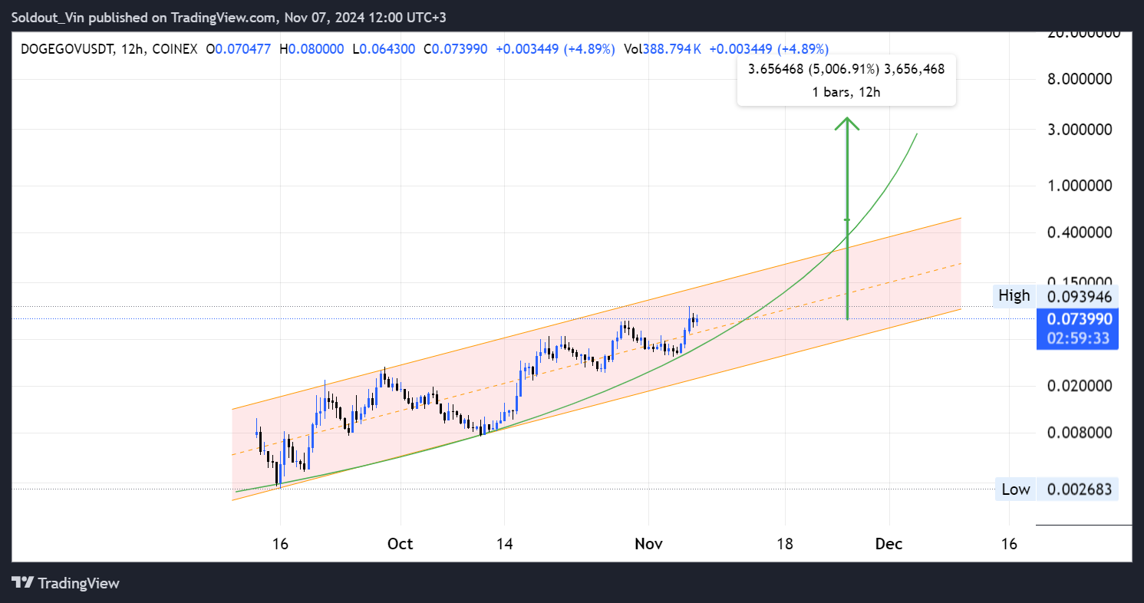
Task: Click the 1.000000 price axis label
Action: [x=1078, y=186]
